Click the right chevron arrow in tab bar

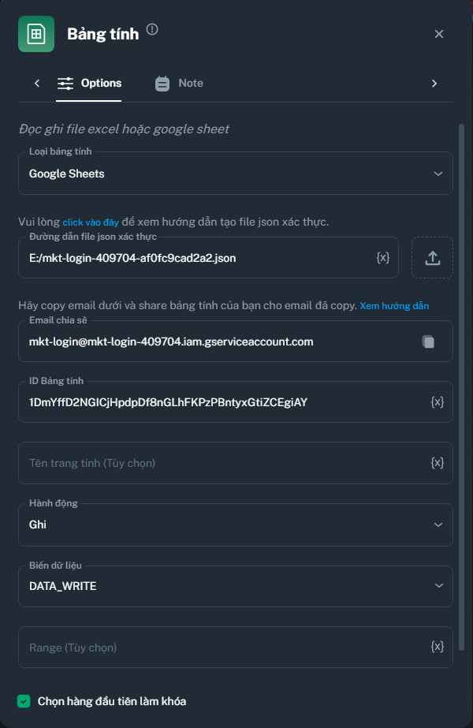434,83
